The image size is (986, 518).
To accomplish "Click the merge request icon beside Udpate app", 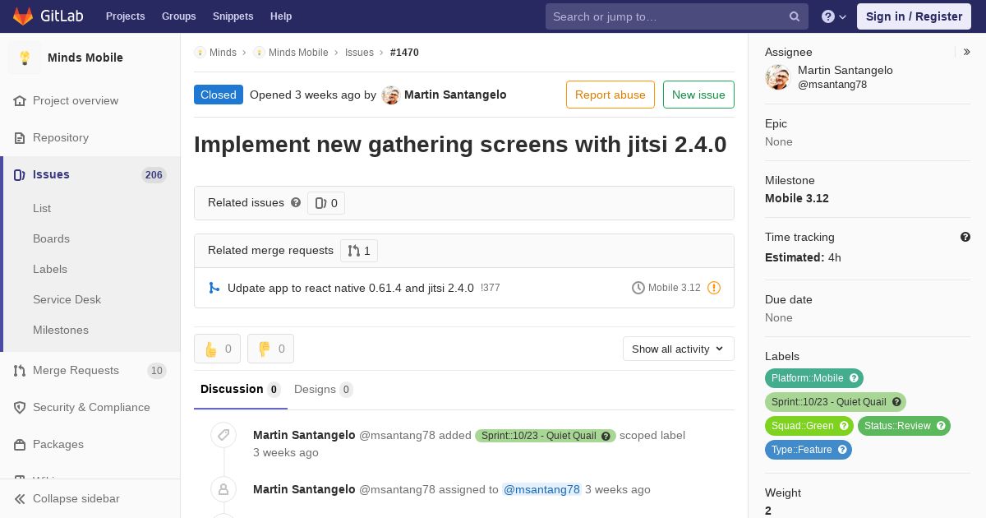I will point(214,288).
